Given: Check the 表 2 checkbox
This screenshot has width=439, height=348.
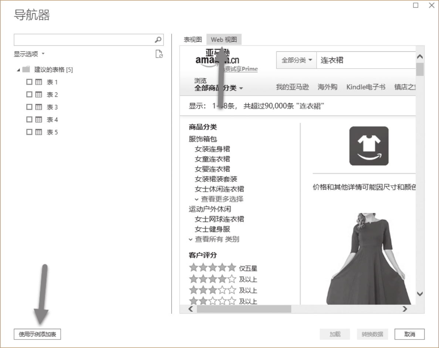Looking at the screenshot, I should (x=29, y=95).
